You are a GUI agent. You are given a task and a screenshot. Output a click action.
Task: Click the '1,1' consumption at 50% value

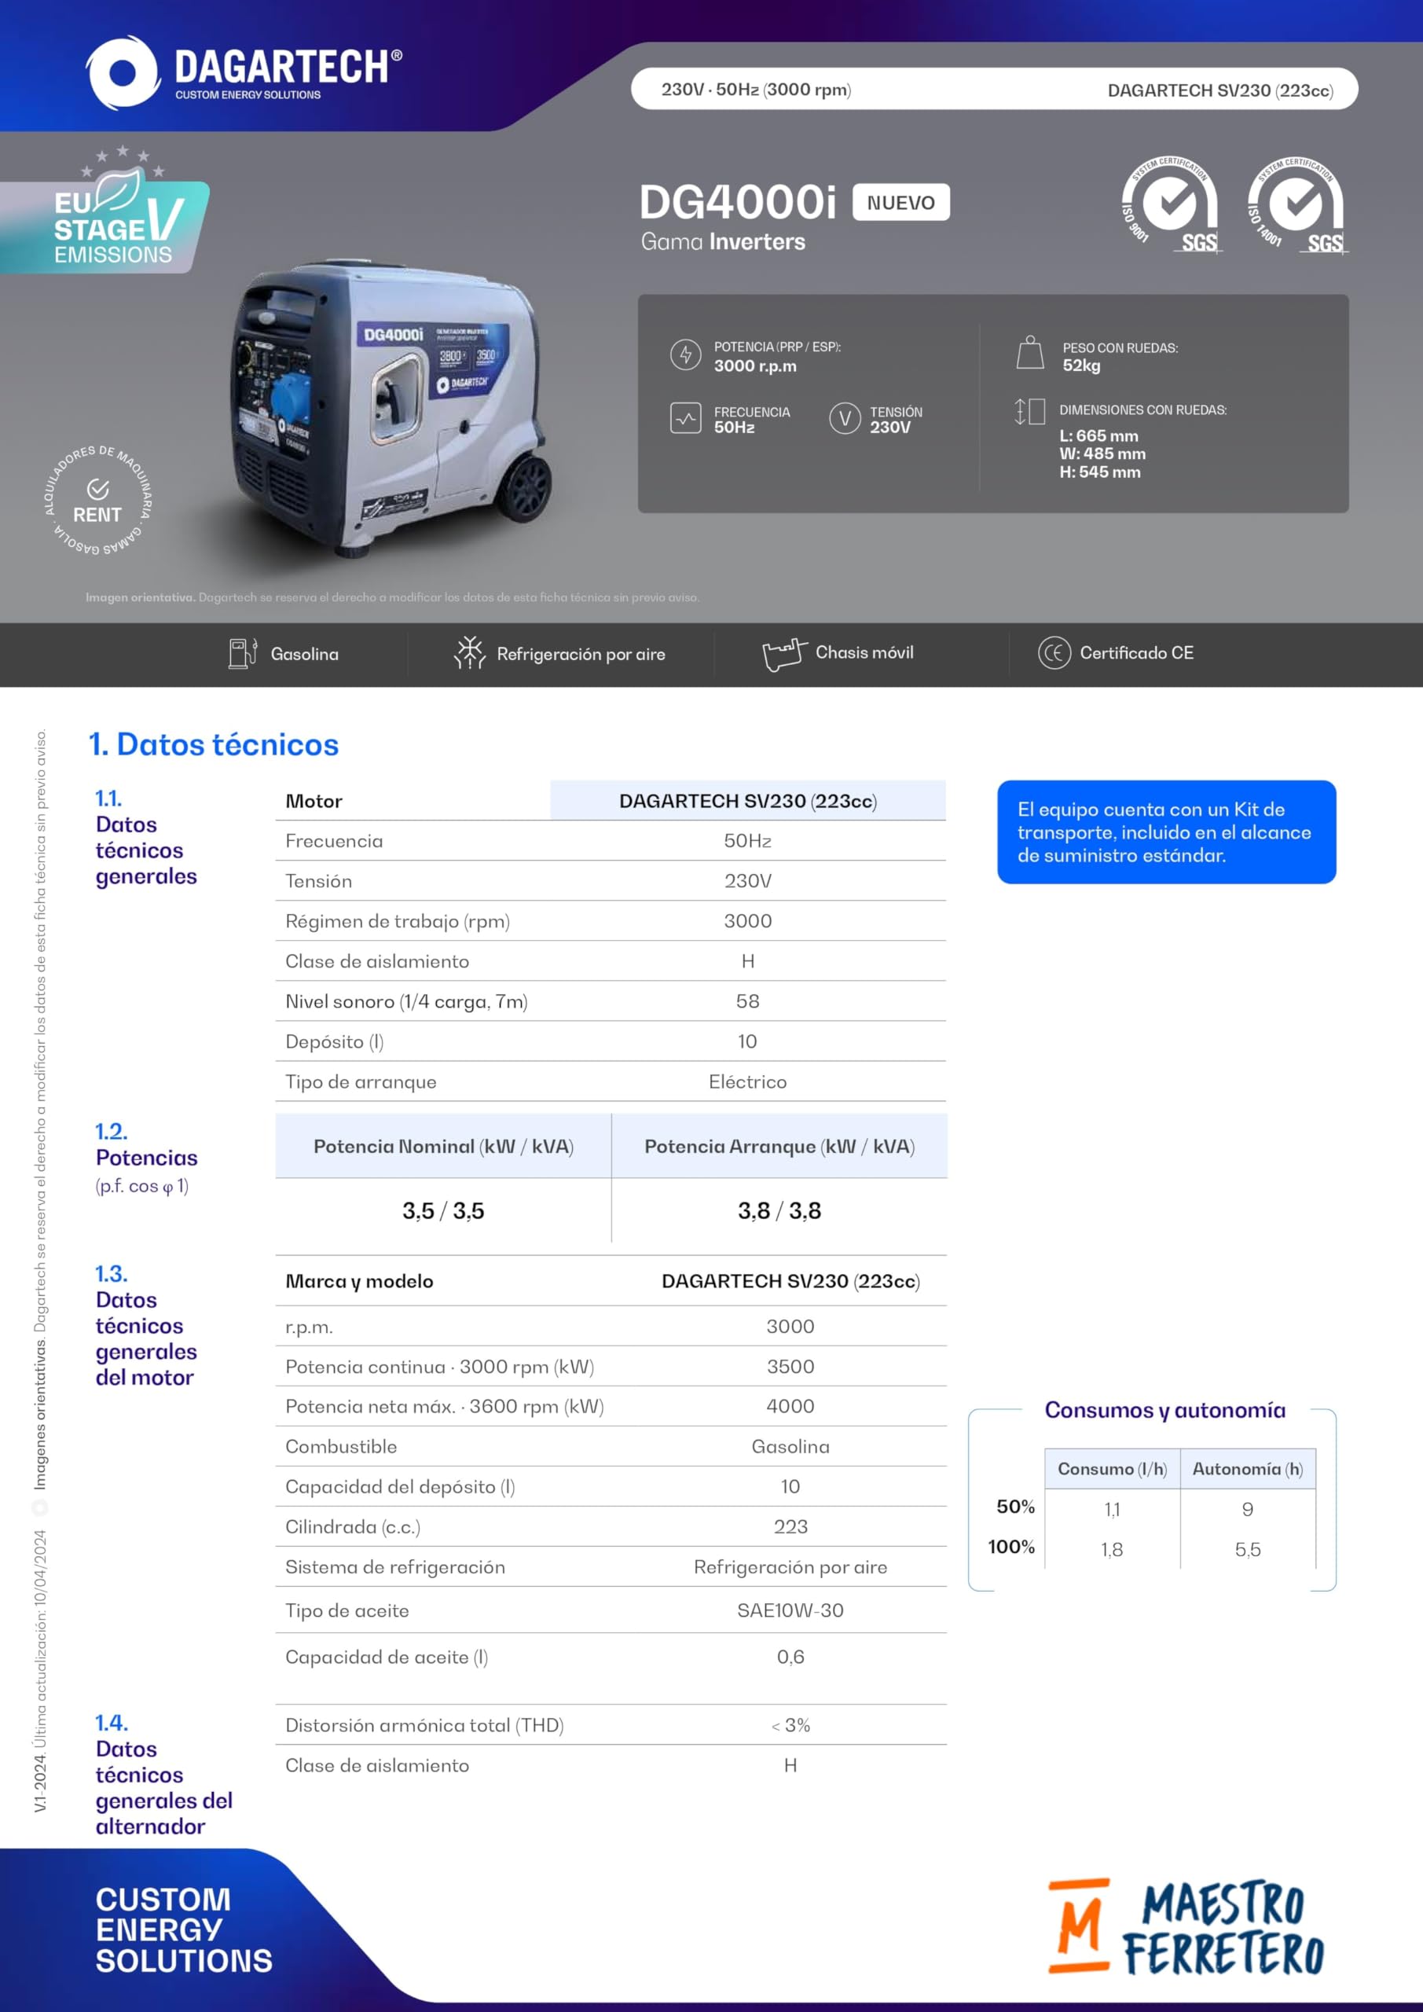click(x=1112, y=1510)
